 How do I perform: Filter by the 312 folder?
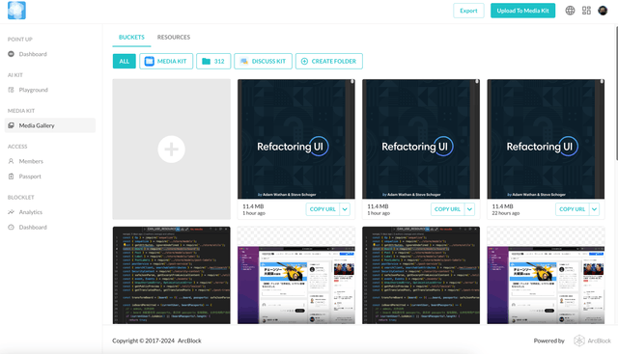pyautogui.click(x=213, y=61)
